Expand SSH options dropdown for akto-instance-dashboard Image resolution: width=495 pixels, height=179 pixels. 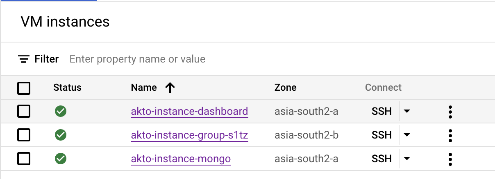[x=407, y=112]
